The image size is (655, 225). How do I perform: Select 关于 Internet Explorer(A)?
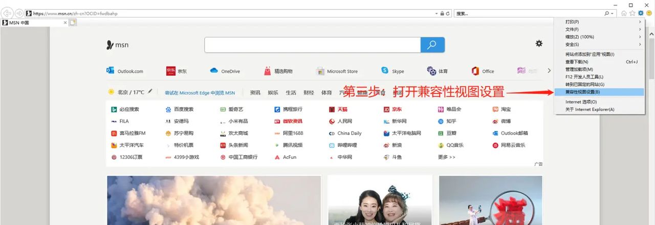pyautogui.click(x=599, y=109)
